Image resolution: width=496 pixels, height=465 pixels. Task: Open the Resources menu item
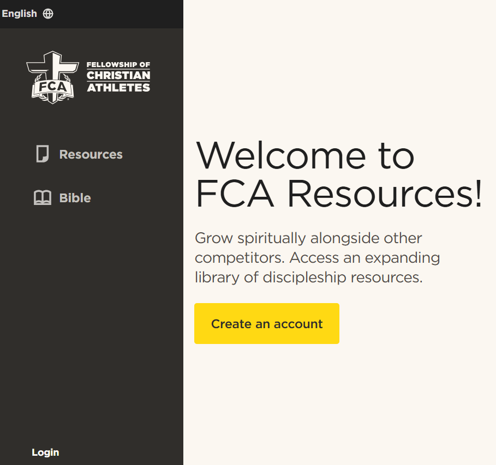91,154
